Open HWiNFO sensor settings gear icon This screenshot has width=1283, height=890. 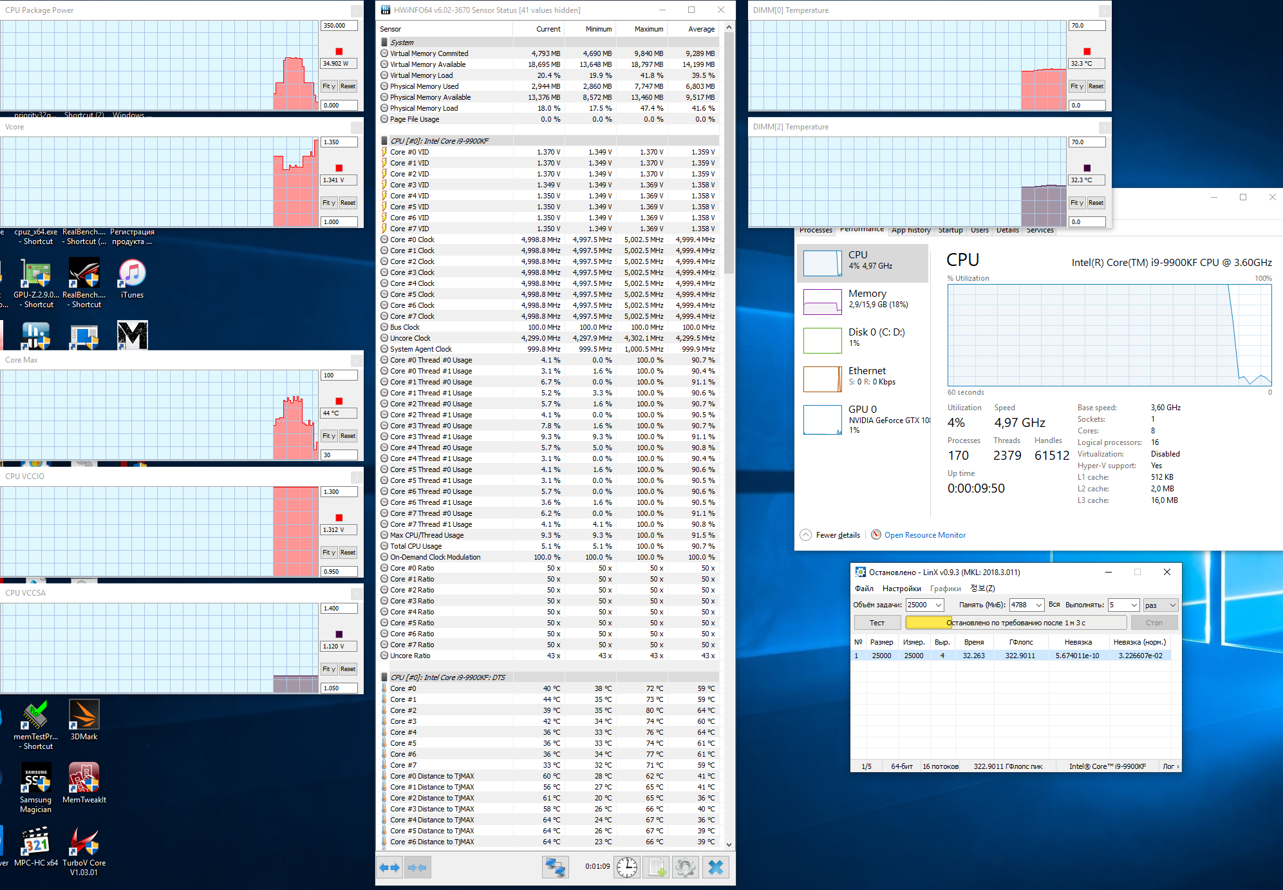pyautogui.click(x=686, y=867)
